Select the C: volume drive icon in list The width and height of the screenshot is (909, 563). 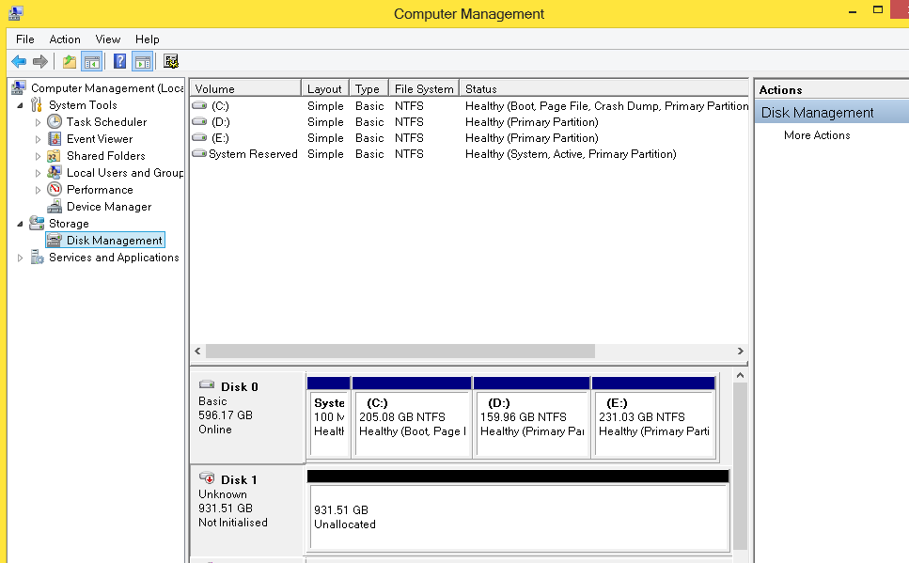pyautogui.click(x=199, y=106)
